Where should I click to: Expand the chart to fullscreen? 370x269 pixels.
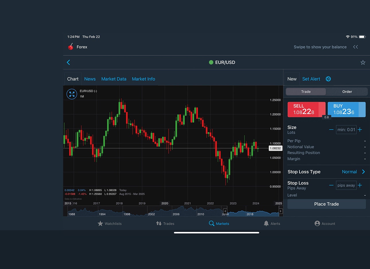click(x=72, y=94)
